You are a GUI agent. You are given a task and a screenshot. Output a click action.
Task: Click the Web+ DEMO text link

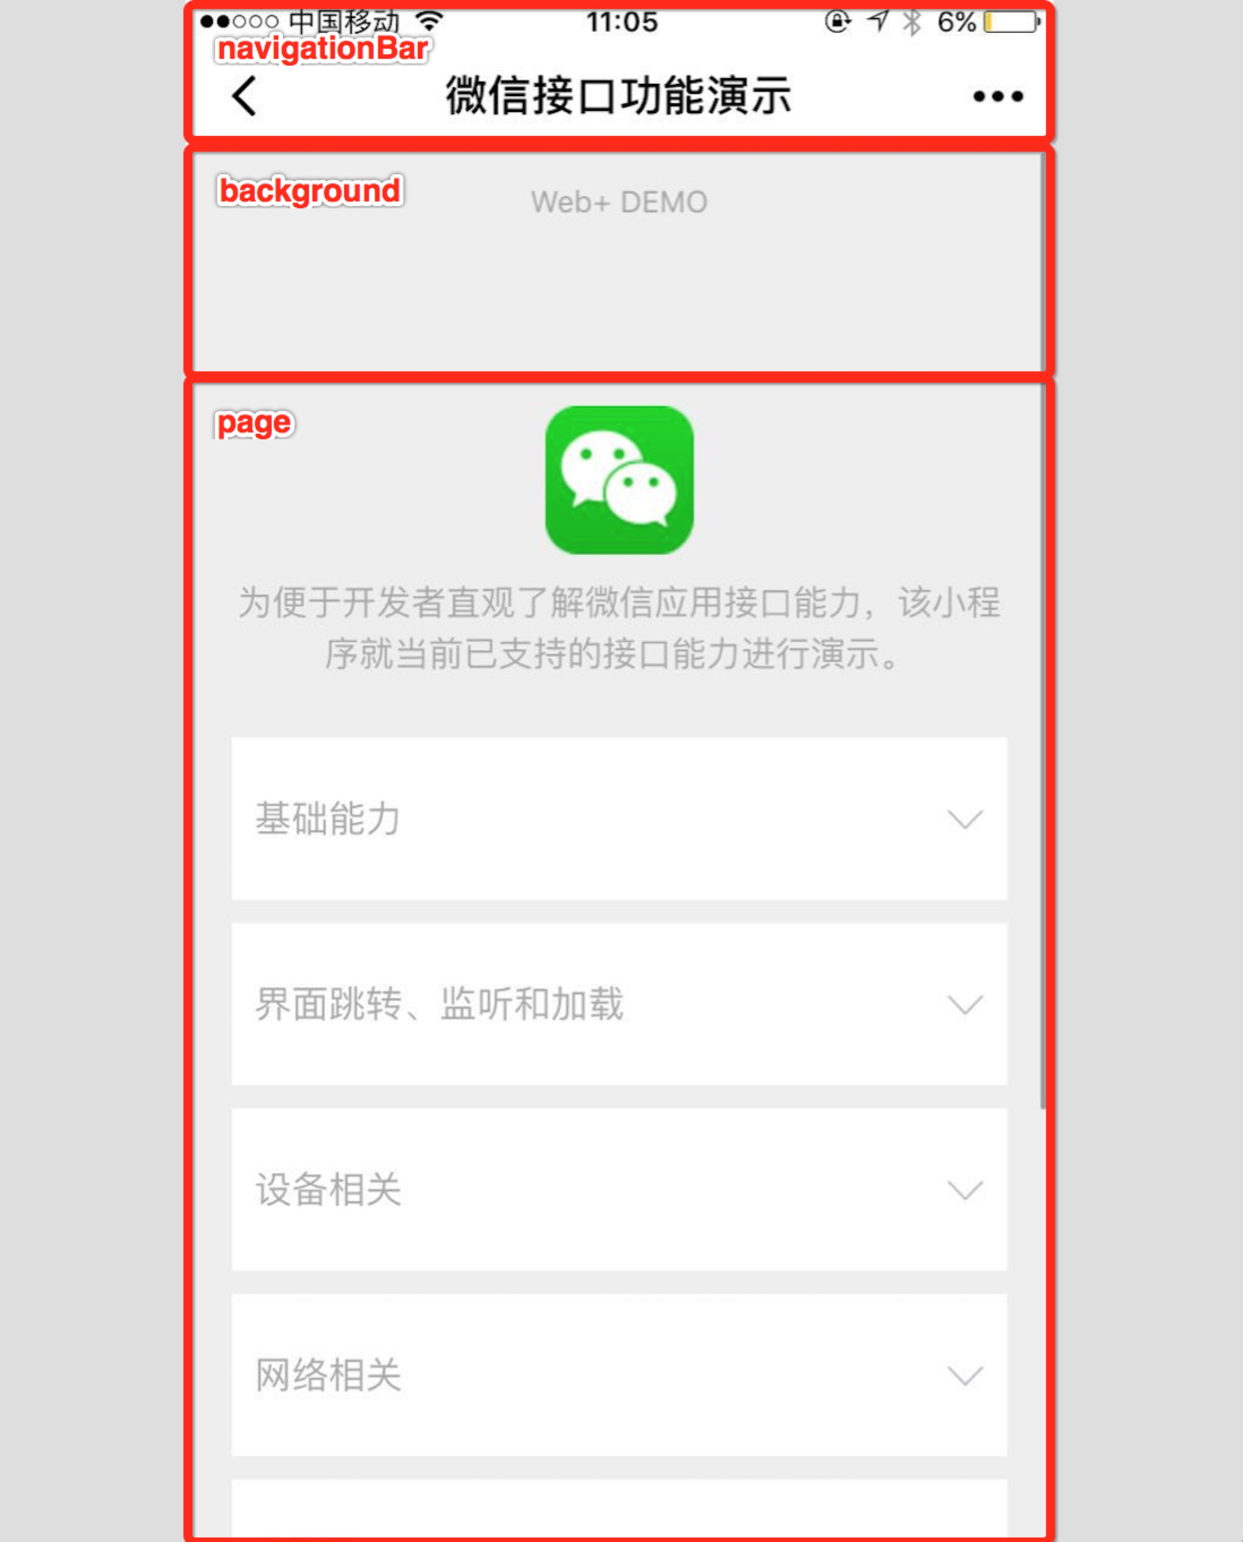point(620,200)
